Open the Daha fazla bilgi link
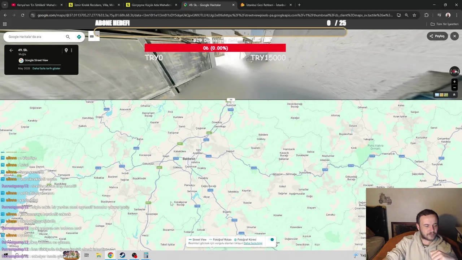Image resolution: width=462 pixels, height=260 pixels. click(253, 243)
